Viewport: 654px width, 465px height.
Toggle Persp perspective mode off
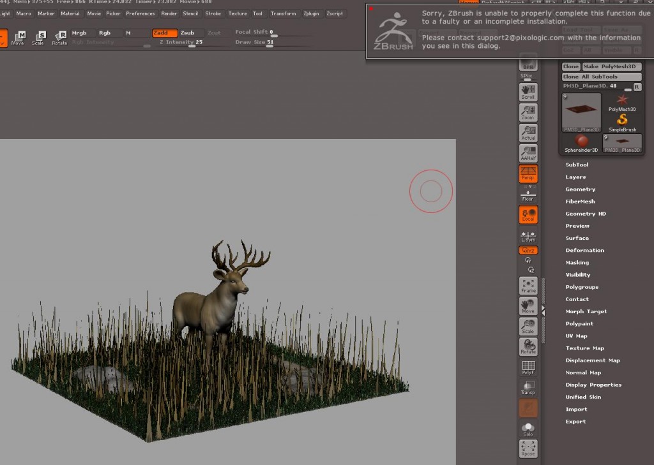tap(528, 173)
